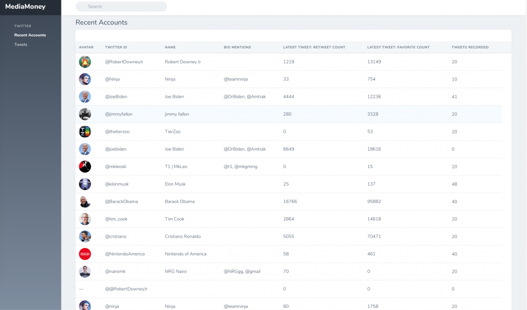Select Tim Cook's avatar image

(x=85, y=219)
